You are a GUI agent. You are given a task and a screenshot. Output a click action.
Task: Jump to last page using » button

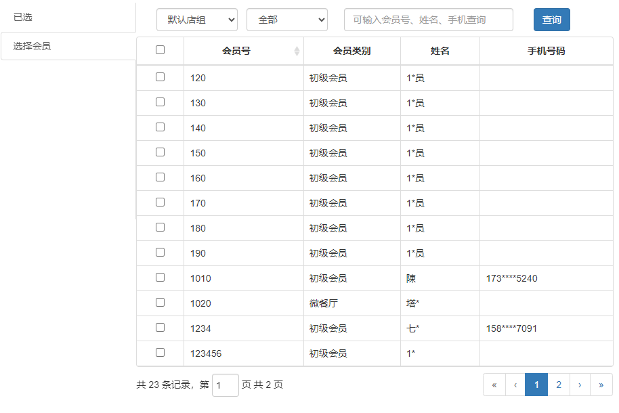[601, 385]
